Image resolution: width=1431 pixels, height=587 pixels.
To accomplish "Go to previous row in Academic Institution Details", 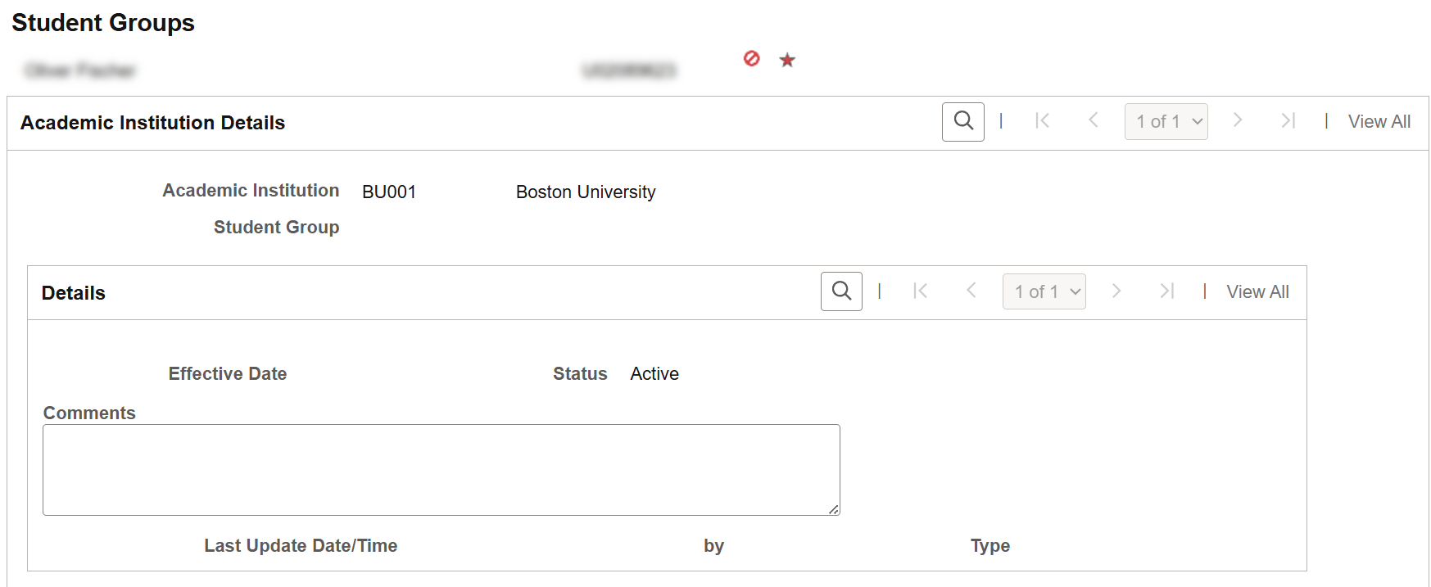I will pyautogui.click(x=1093, y=121).
